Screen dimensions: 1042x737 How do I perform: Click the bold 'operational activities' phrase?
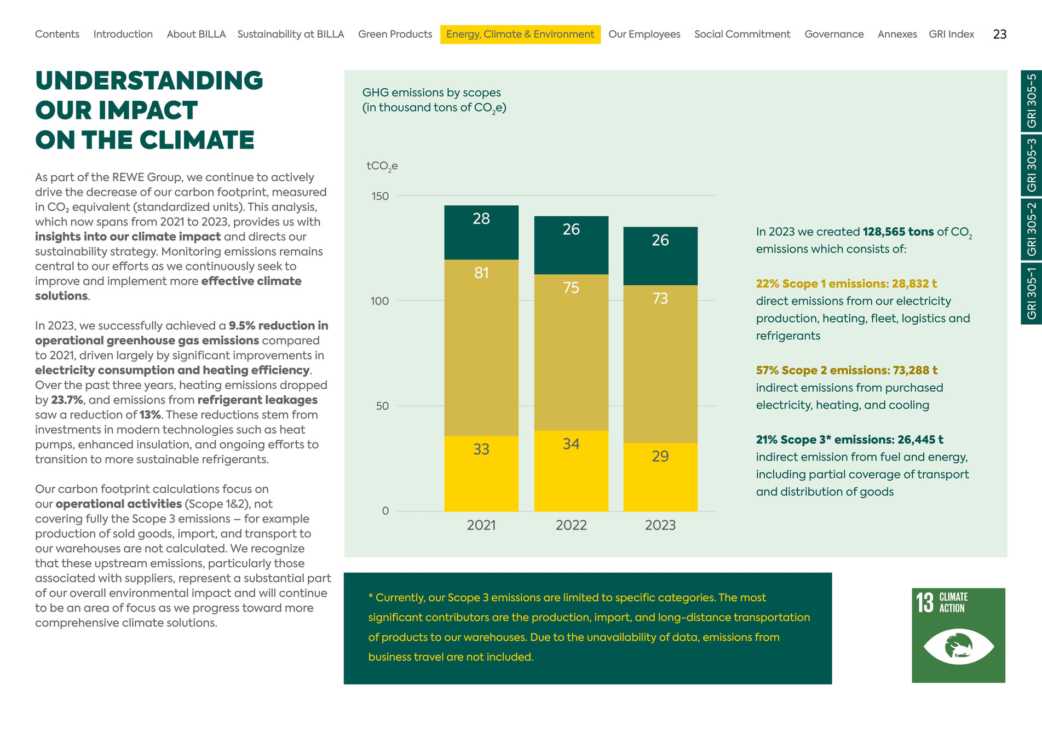click(x=119, y=504)
